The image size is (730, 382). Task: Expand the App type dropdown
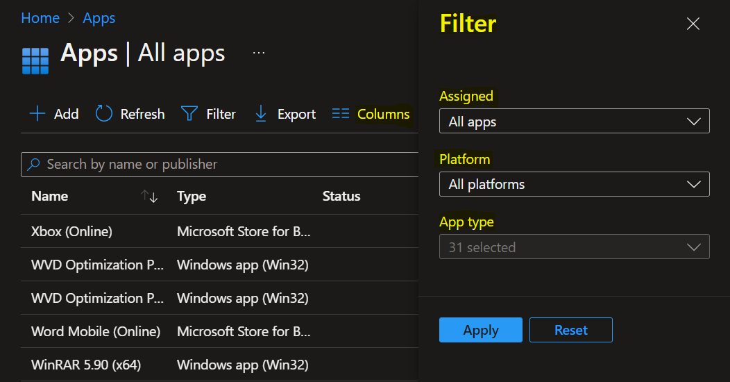[574, 247]
